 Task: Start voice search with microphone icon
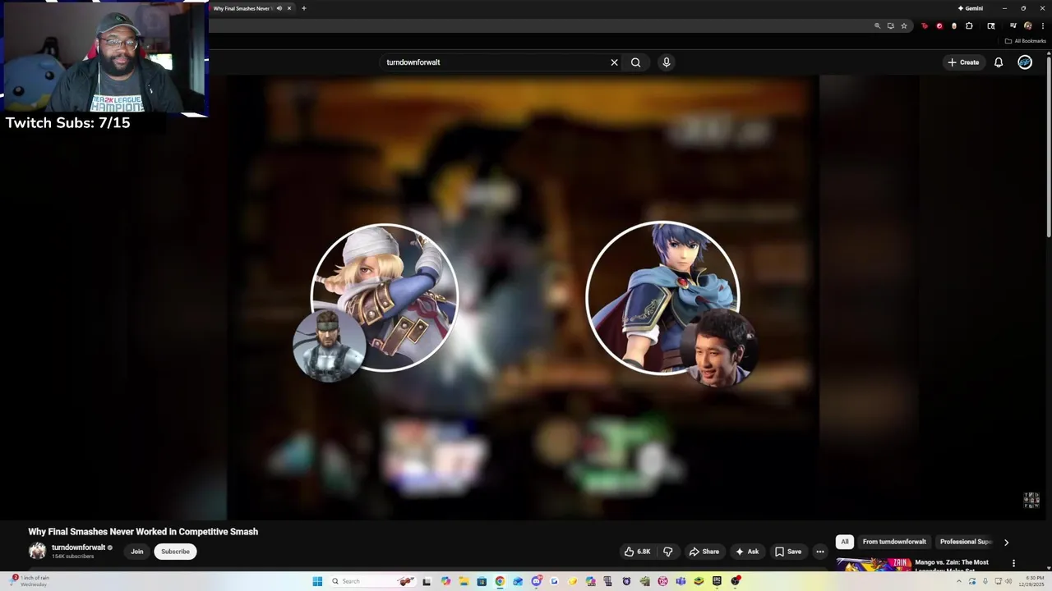667,62
